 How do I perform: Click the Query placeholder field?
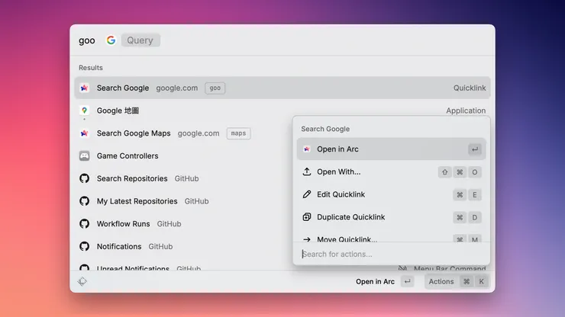[140, 40]
